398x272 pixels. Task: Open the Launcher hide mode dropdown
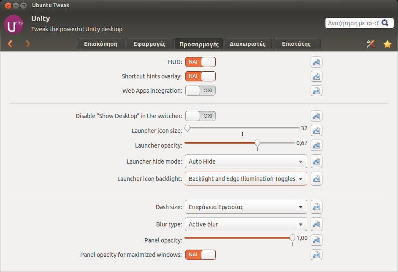[246, 162]
